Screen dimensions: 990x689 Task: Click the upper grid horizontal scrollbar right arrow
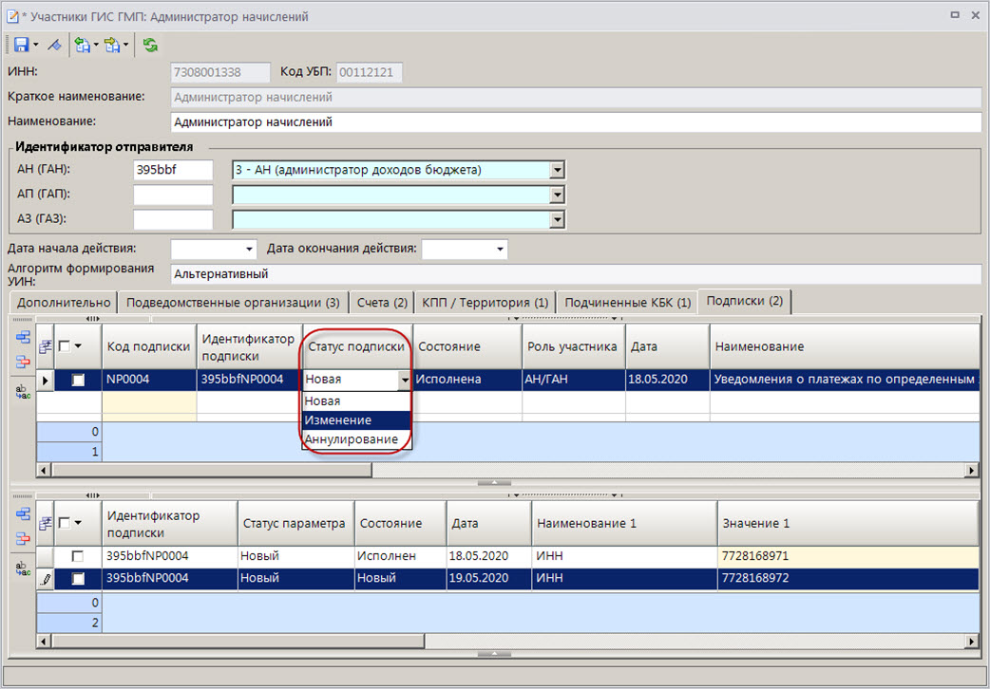[x=971, y=470]
